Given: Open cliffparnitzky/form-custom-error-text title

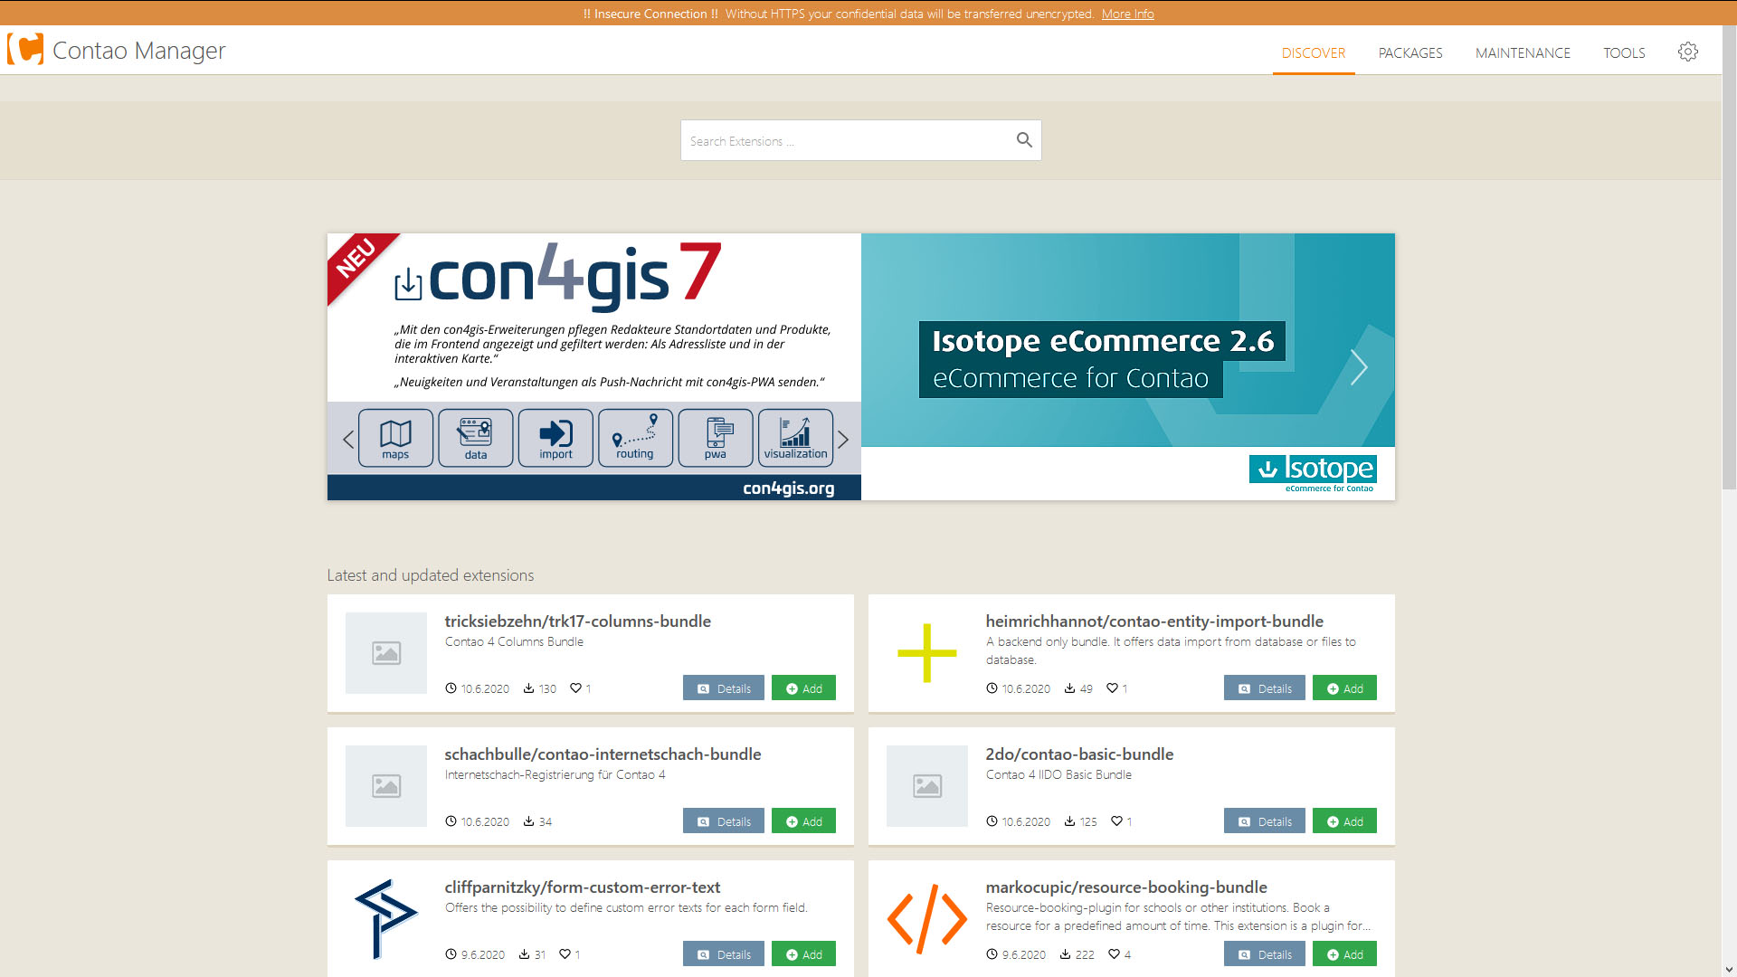Looking at the screenshot, I should point(582,887).
